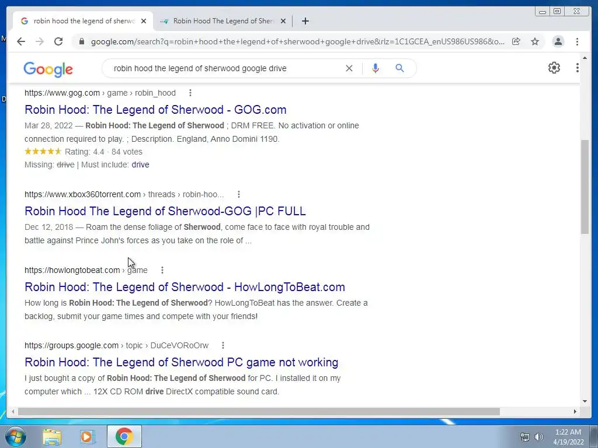Open Chrome's three-dot menu

point(577,41)
